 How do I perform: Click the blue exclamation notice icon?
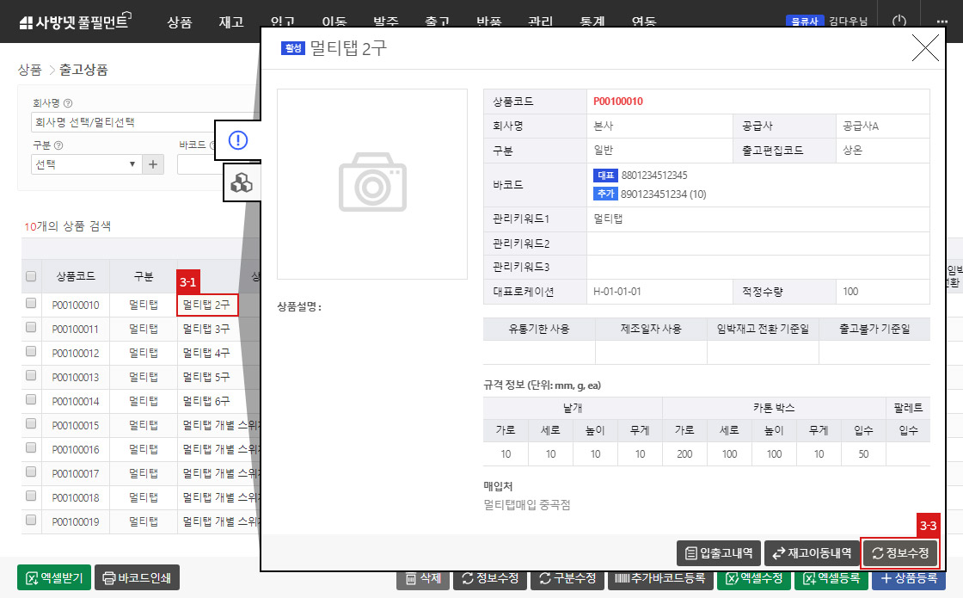238,140
